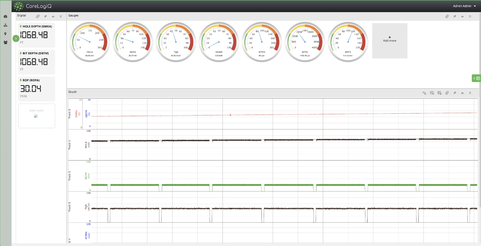This screenshot has width=481, height=246.
Task: Collapse the Graph panel with the up arrow
Action: click(462, 93)
